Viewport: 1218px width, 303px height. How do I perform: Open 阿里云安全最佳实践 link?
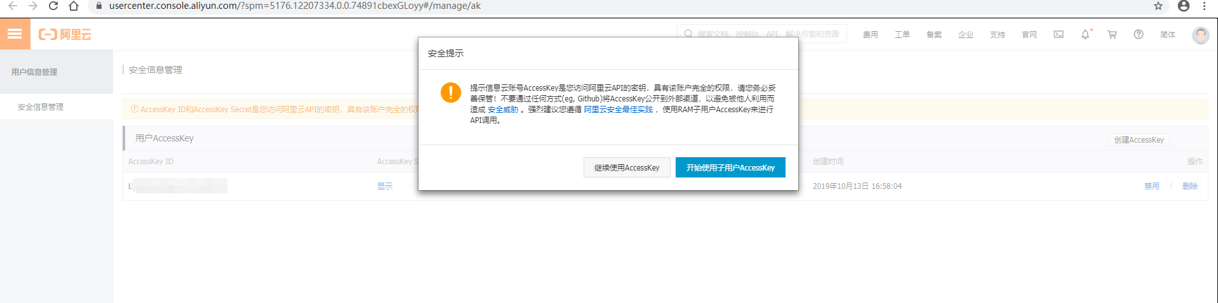click(x=619, y=110)
